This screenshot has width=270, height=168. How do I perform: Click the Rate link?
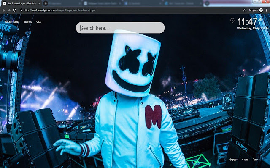tap(255, 160)
